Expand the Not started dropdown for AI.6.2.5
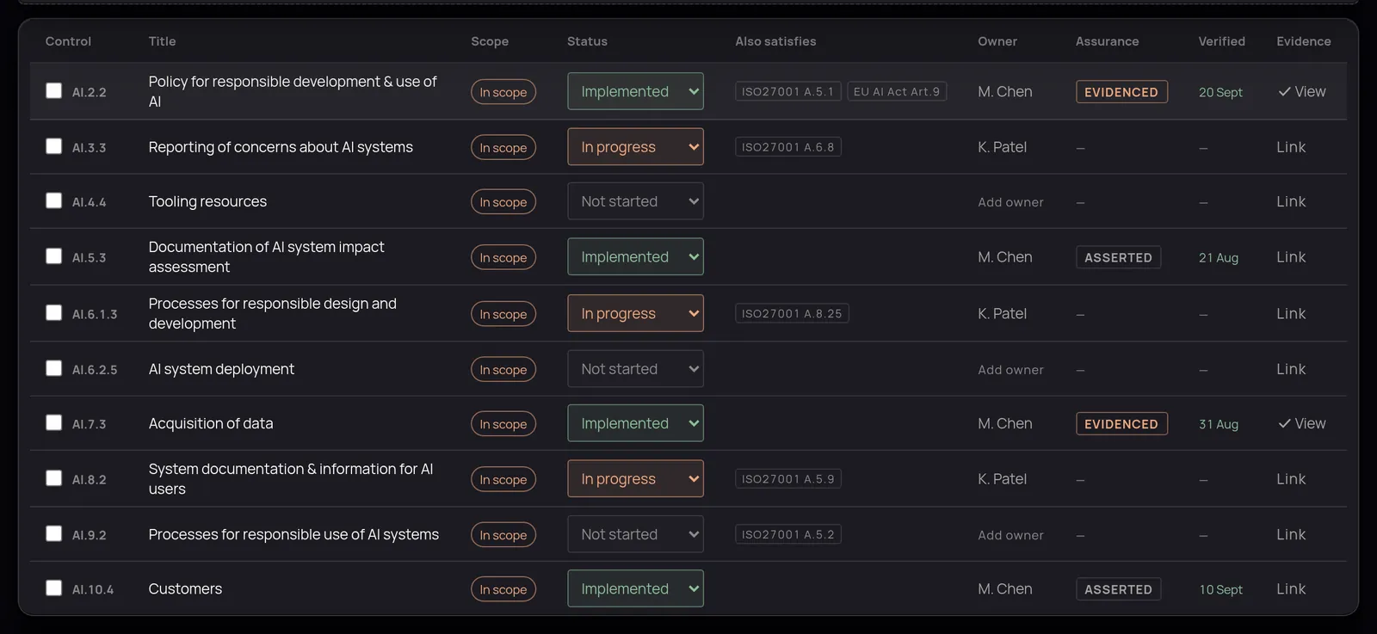1377x634 pixels. click(x=635, y=369)
